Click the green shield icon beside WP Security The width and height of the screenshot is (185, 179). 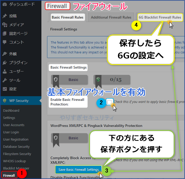(5, 101)
